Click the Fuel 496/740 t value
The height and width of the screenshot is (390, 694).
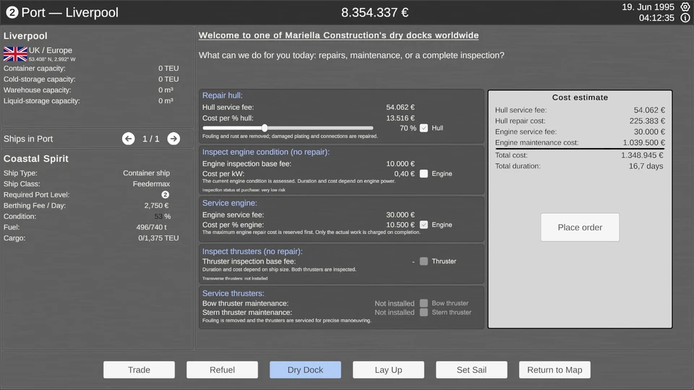click(151, 227)
